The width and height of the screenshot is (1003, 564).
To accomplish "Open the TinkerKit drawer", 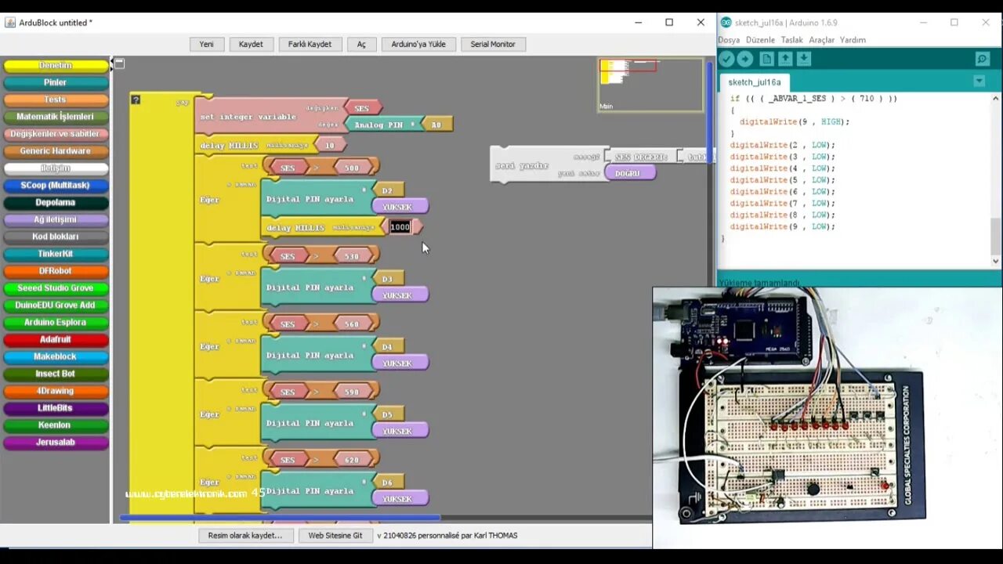I will tap(56, 254).
